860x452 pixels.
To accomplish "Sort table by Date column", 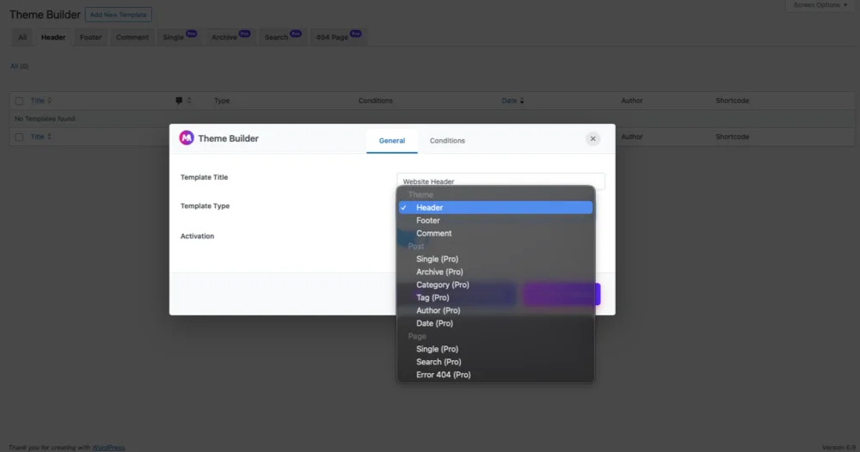I will 513,101.
